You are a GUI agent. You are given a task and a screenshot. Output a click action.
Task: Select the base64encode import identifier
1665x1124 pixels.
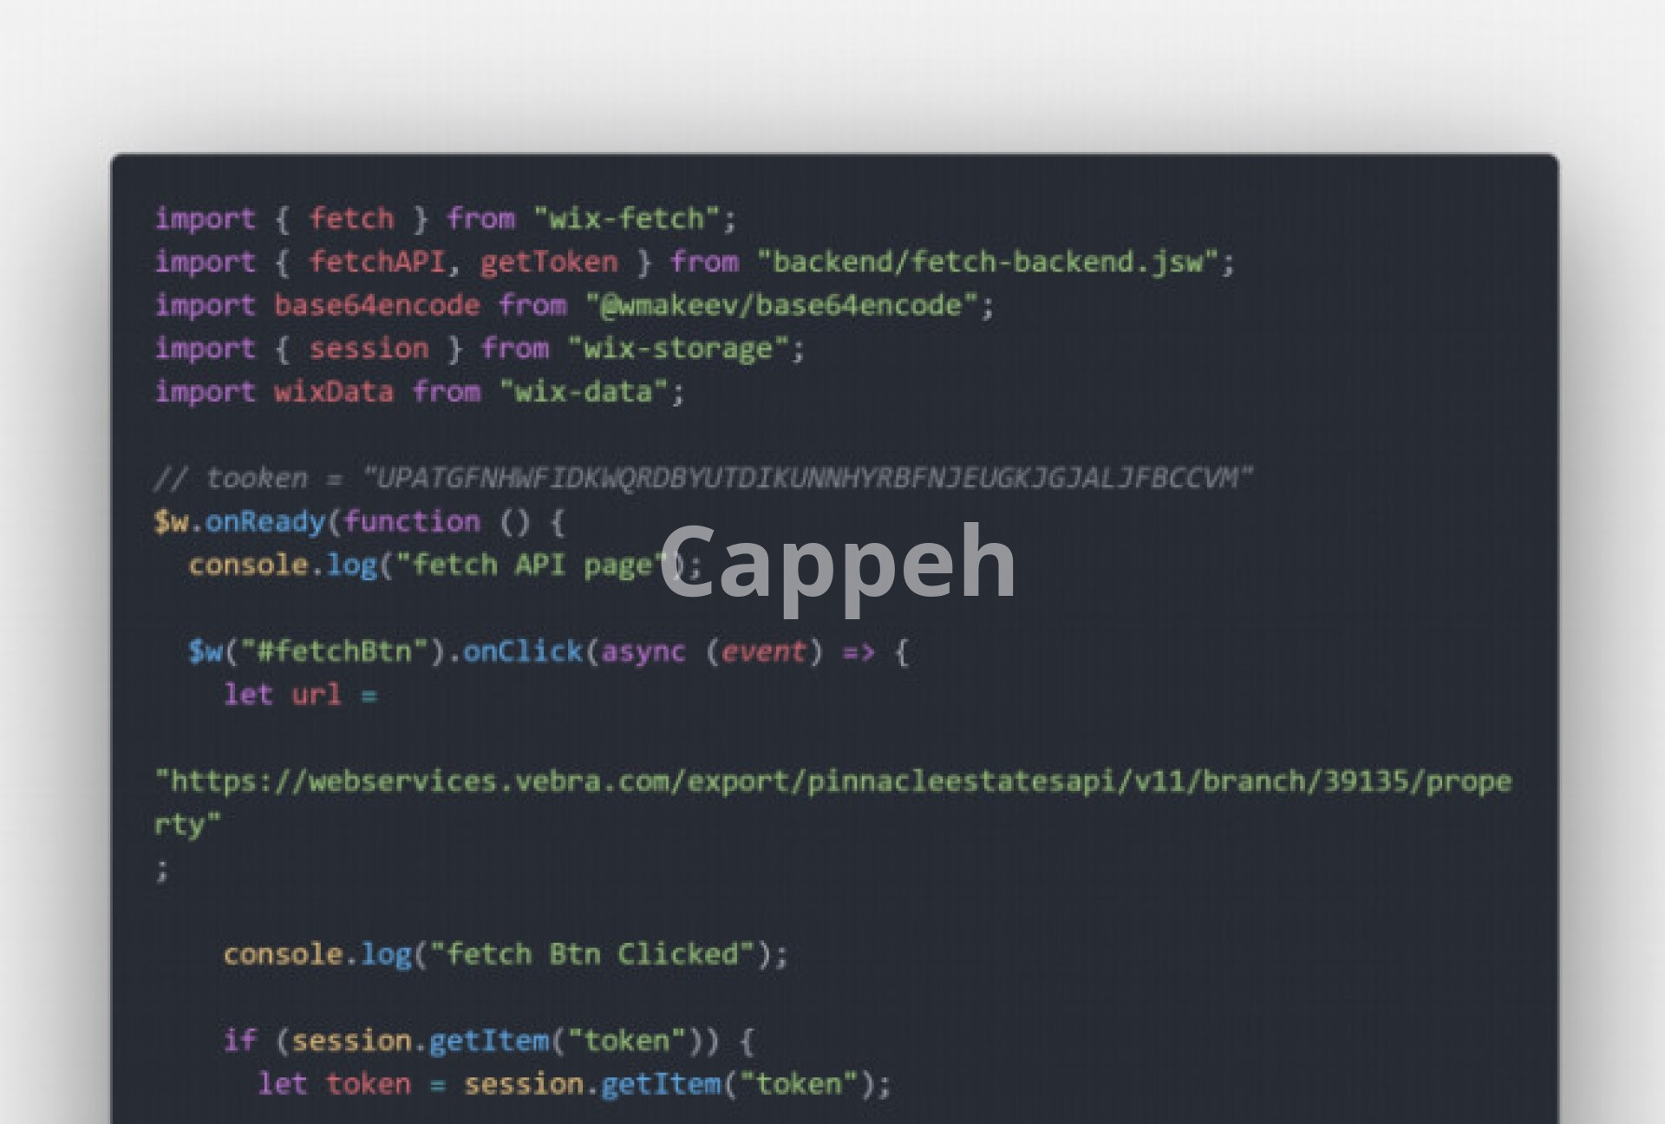(x=376, y=304)
